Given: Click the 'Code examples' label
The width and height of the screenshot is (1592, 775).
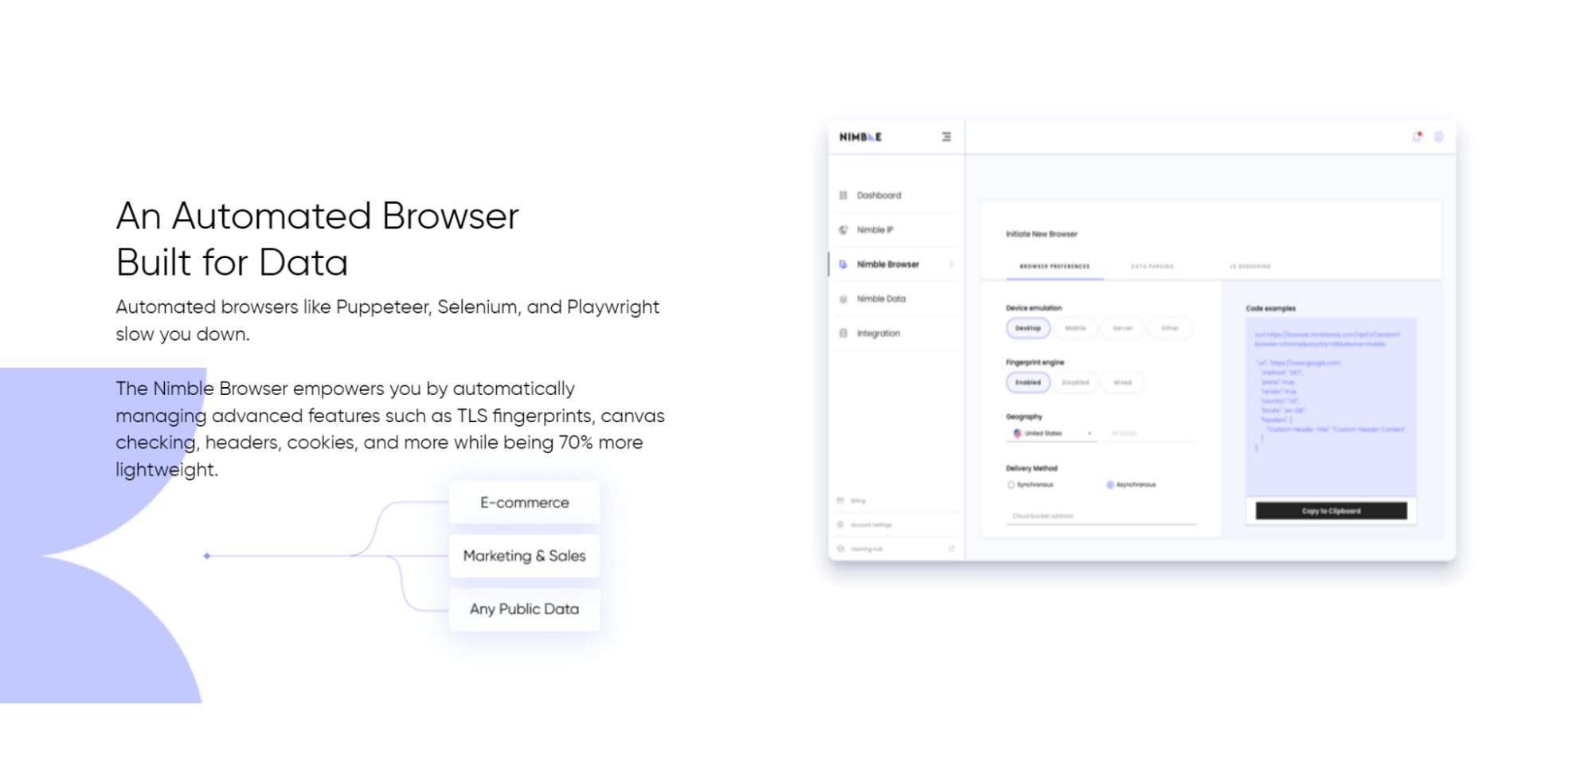Looking at the screenshot, I should (x=1270, y=308).
